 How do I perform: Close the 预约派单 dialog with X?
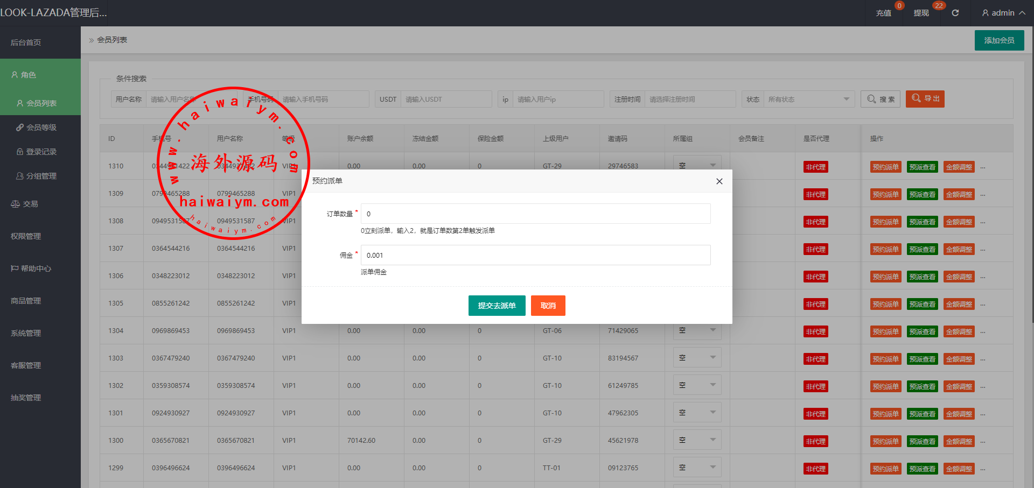point(719,181)
